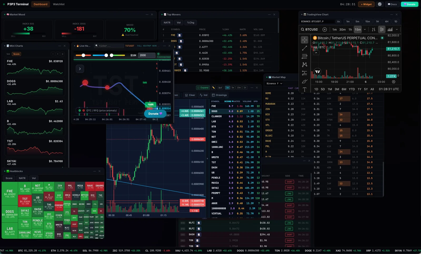
Task: Open the Docs link
Action: [392, 4]
